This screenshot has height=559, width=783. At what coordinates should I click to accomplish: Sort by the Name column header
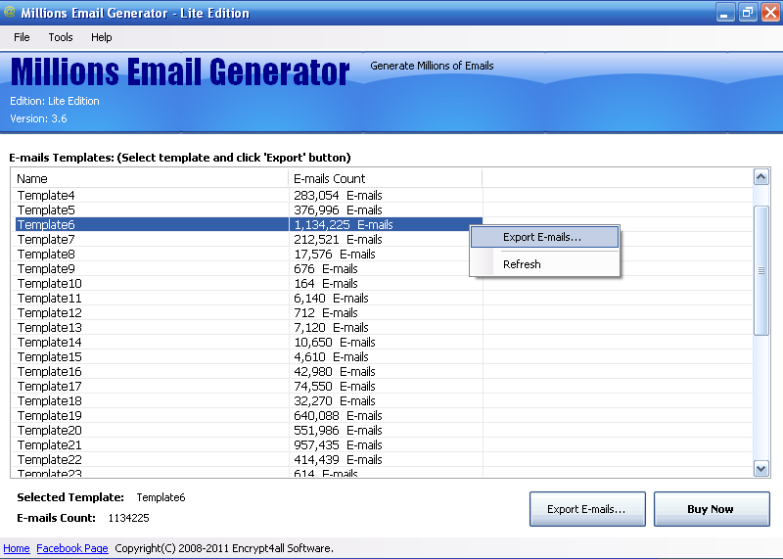click(150, 178)
